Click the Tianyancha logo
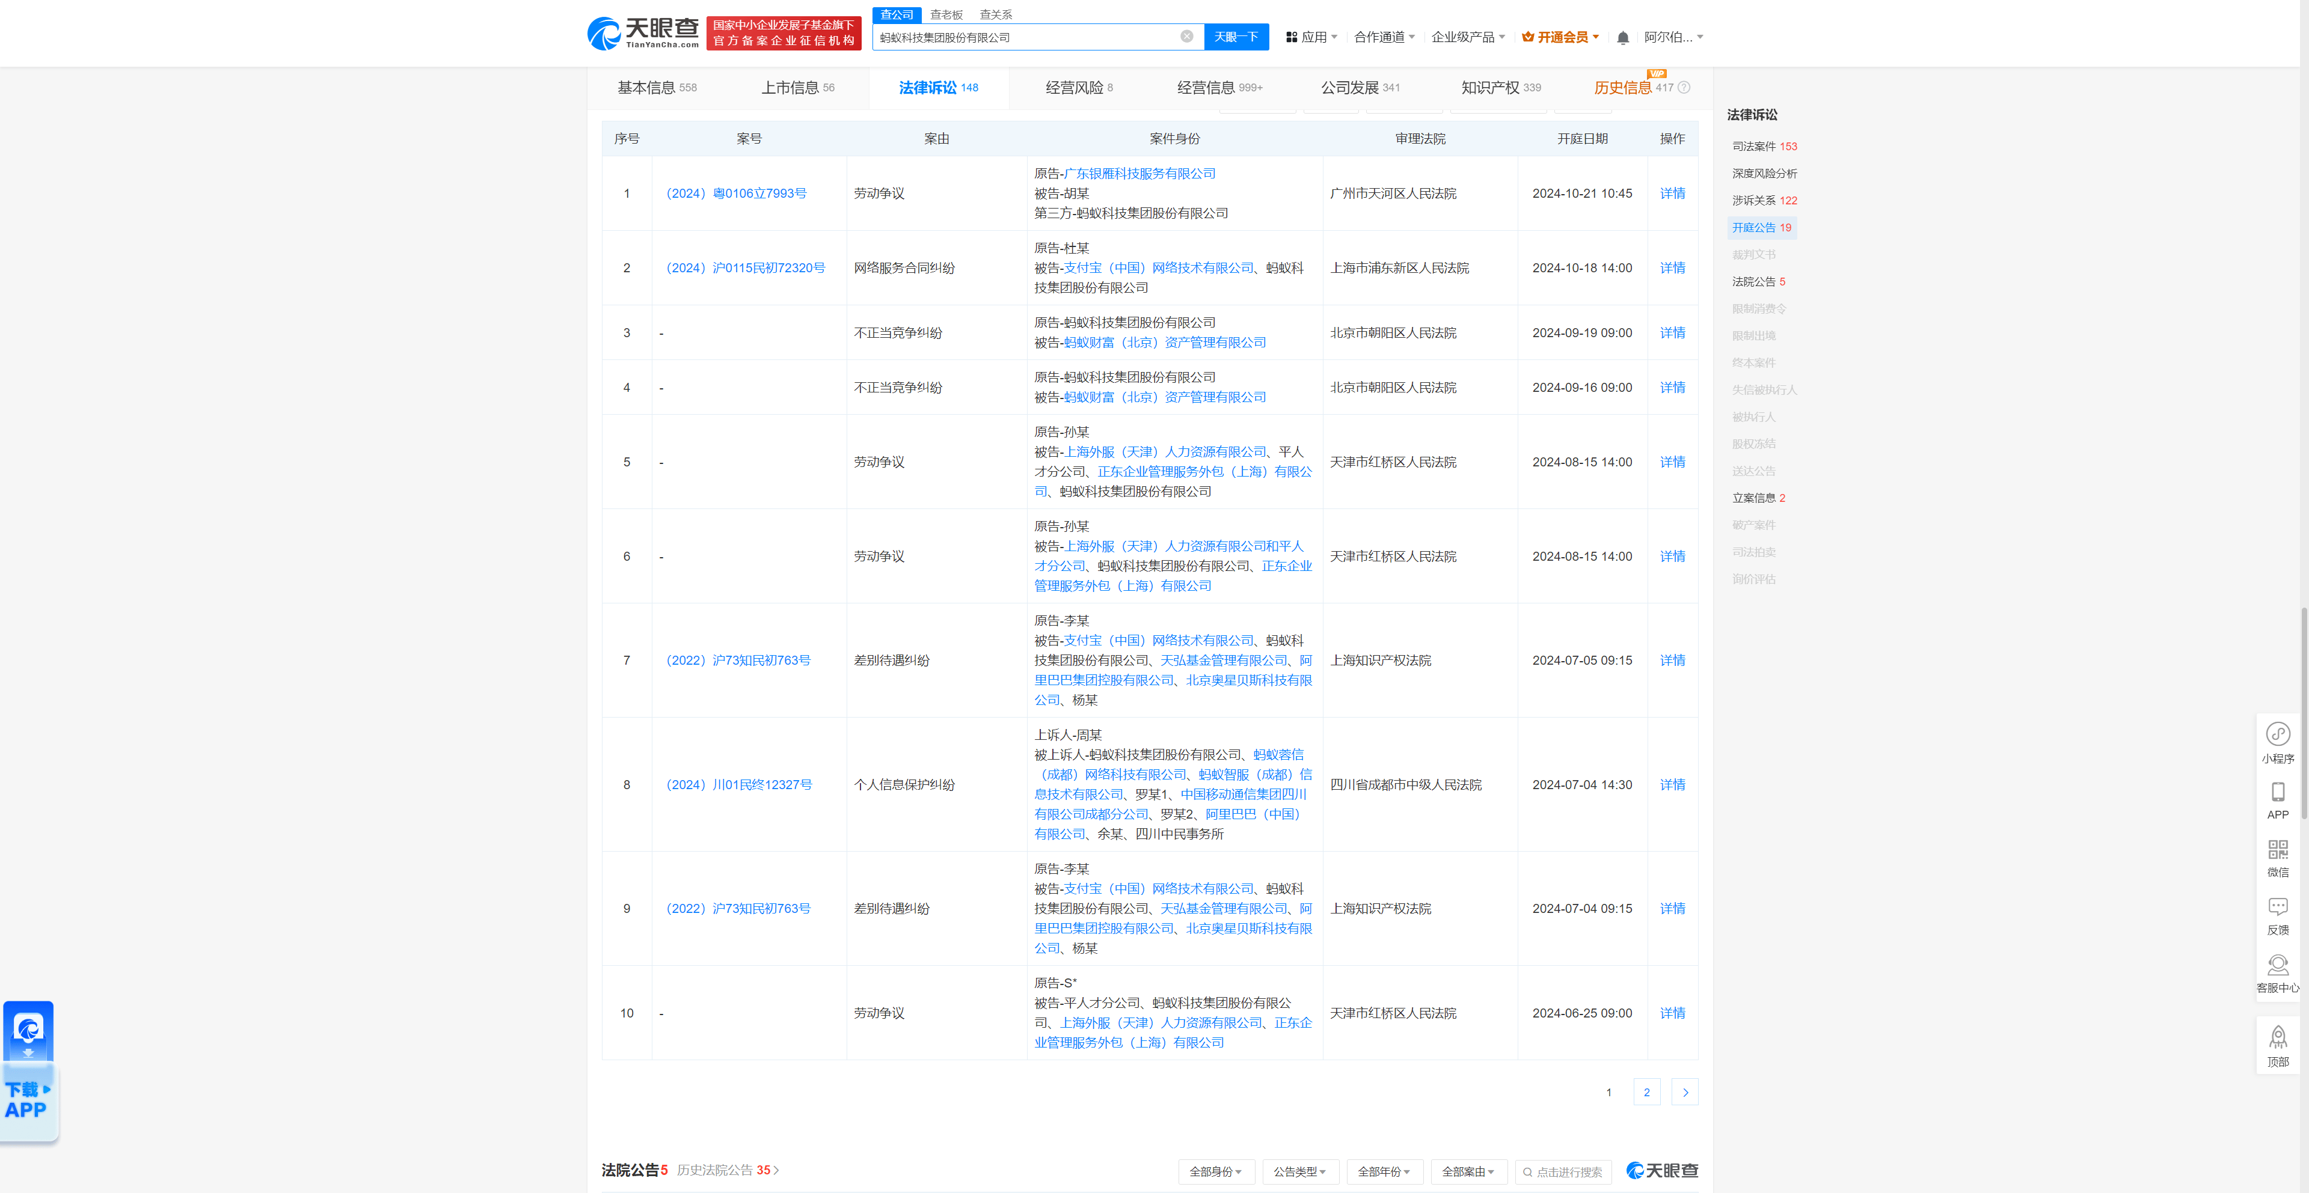The width and height of the screenshot is (2309, 1193). tap(643, 33)
